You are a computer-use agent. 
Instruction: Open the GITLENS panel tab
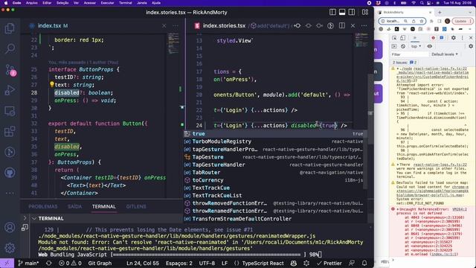coord(136,206)
